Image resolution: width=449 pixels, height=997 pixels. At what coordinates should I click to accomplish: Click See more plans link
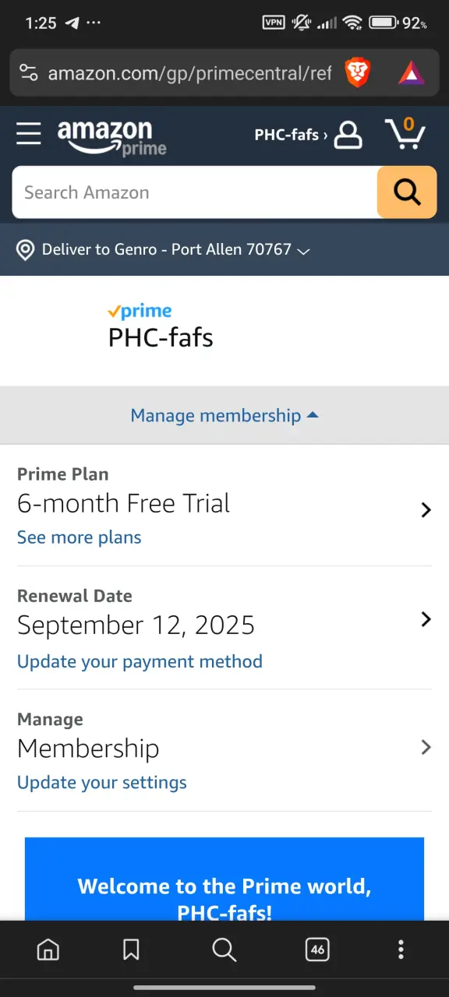pos(80,537)
